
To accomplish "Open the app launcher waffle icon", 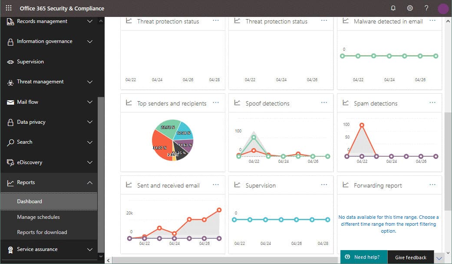I will point(9,8).
